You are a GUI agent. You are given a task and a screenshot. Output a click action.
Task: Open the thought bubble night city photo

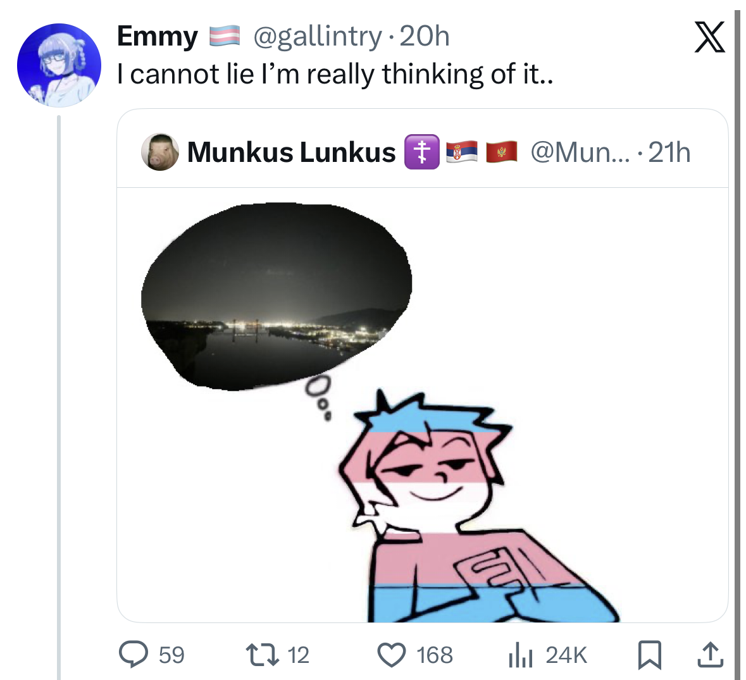[x=276, y=297]
